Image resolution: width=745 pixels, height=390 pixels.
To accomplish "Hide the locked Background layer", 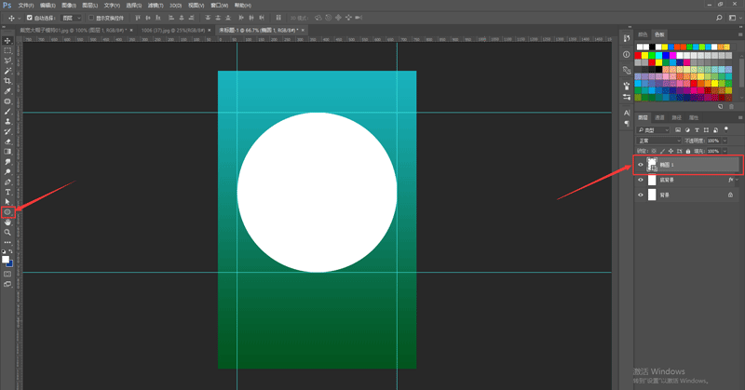I will (641, 195).
